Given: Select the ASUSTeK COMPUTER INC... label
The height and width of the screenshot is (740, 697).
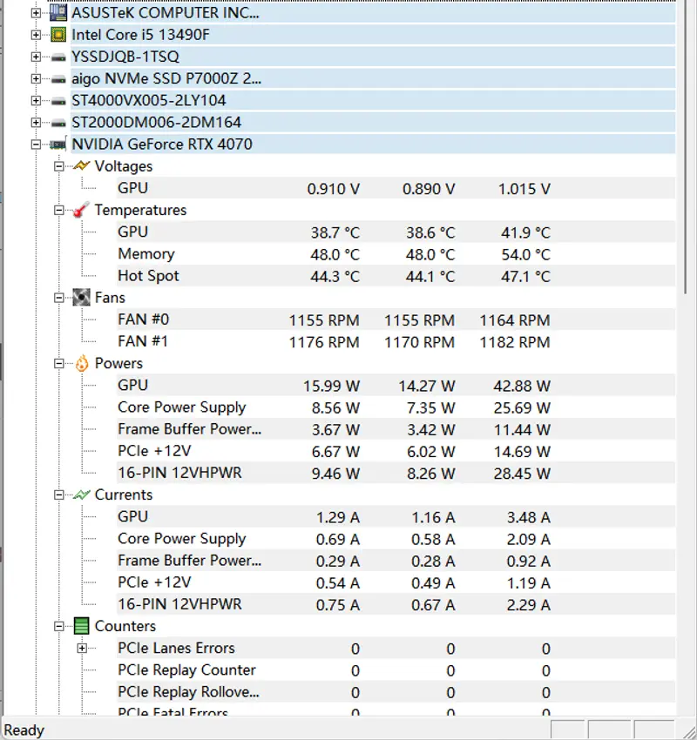Looking at the screenshot, I should tap(166, 13).
